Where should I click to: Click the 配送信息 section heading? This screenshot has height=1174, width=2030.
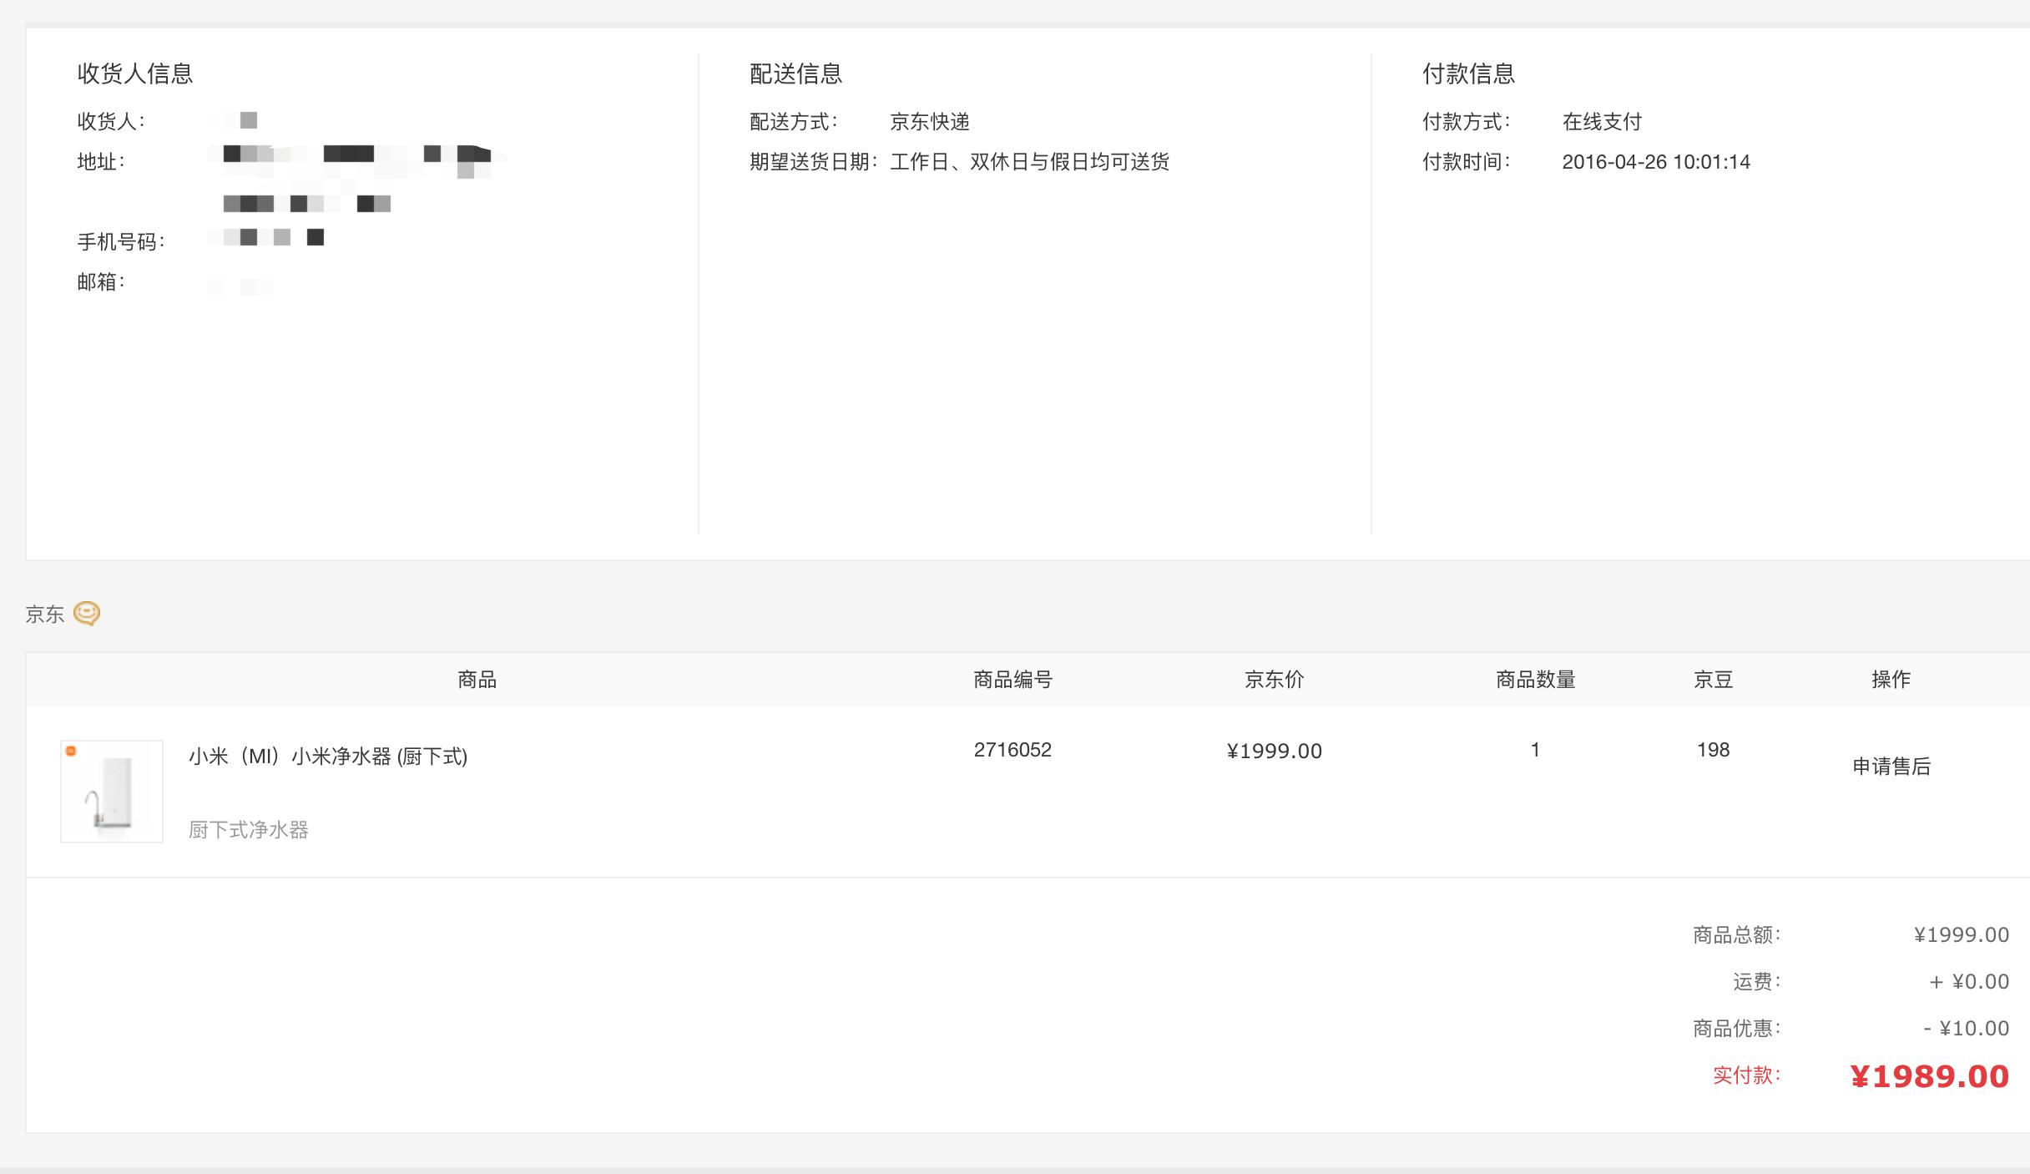[795, 73]
